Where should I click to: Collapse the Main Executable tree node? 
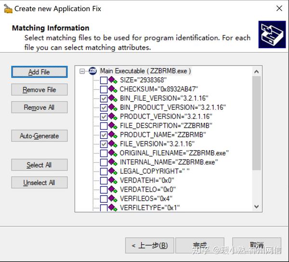(x=82, y=71)
